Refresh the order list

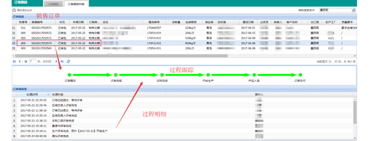[x=68, y=61]
